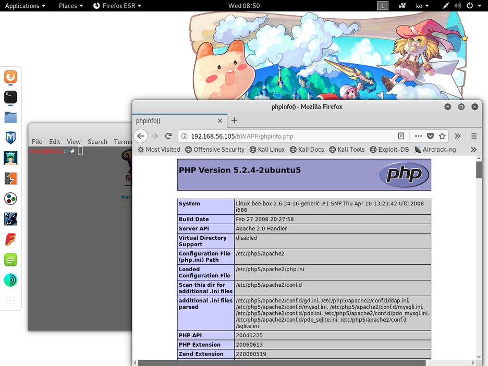Image resolution: width=488 pixels, height=366 pixels.
Task: Bookmark this page with star
Action: 442,136
